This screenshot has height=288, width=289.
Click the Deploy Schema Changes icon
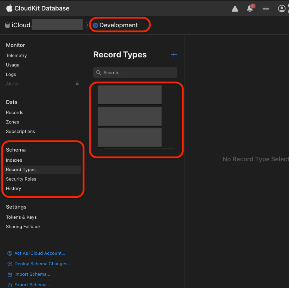click(10, 264)
